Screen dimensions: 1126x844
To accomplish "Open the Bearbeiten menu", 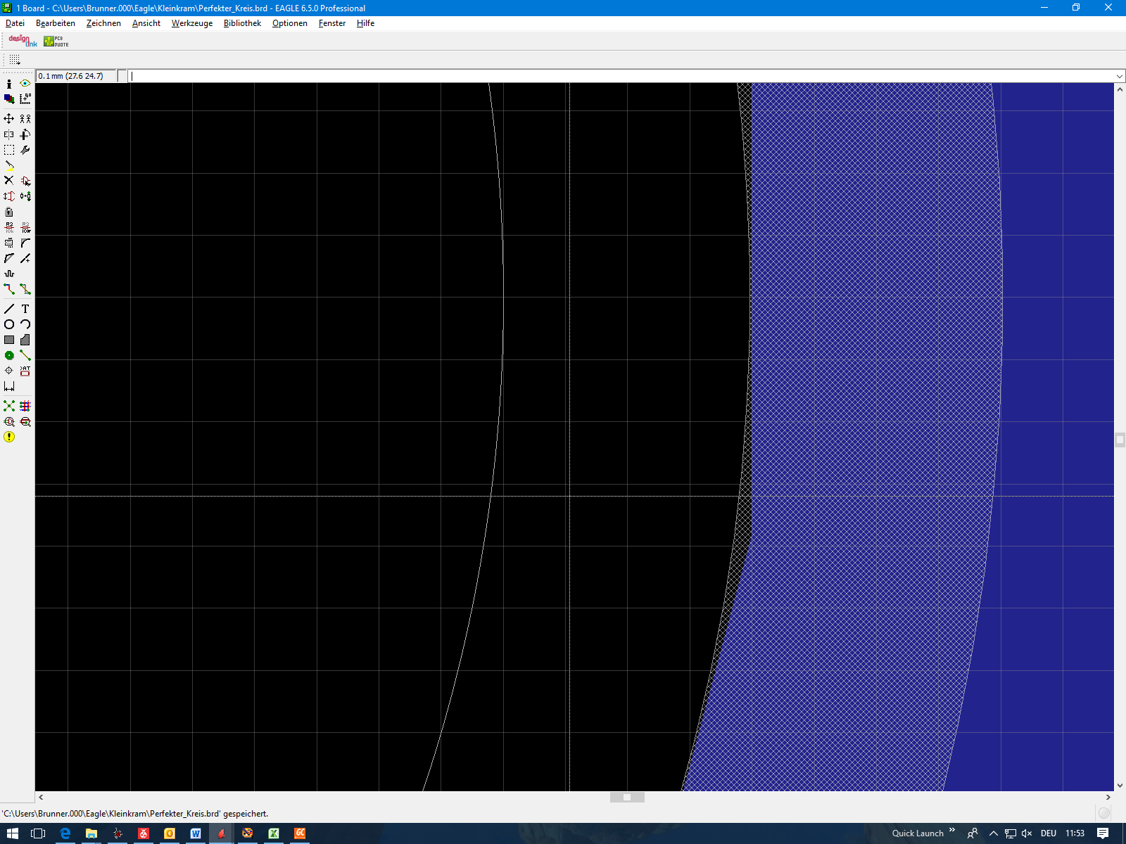I will coord(56,23).
